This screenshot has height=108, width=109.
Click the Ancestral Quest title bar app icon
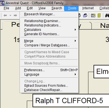click(2, 3)
